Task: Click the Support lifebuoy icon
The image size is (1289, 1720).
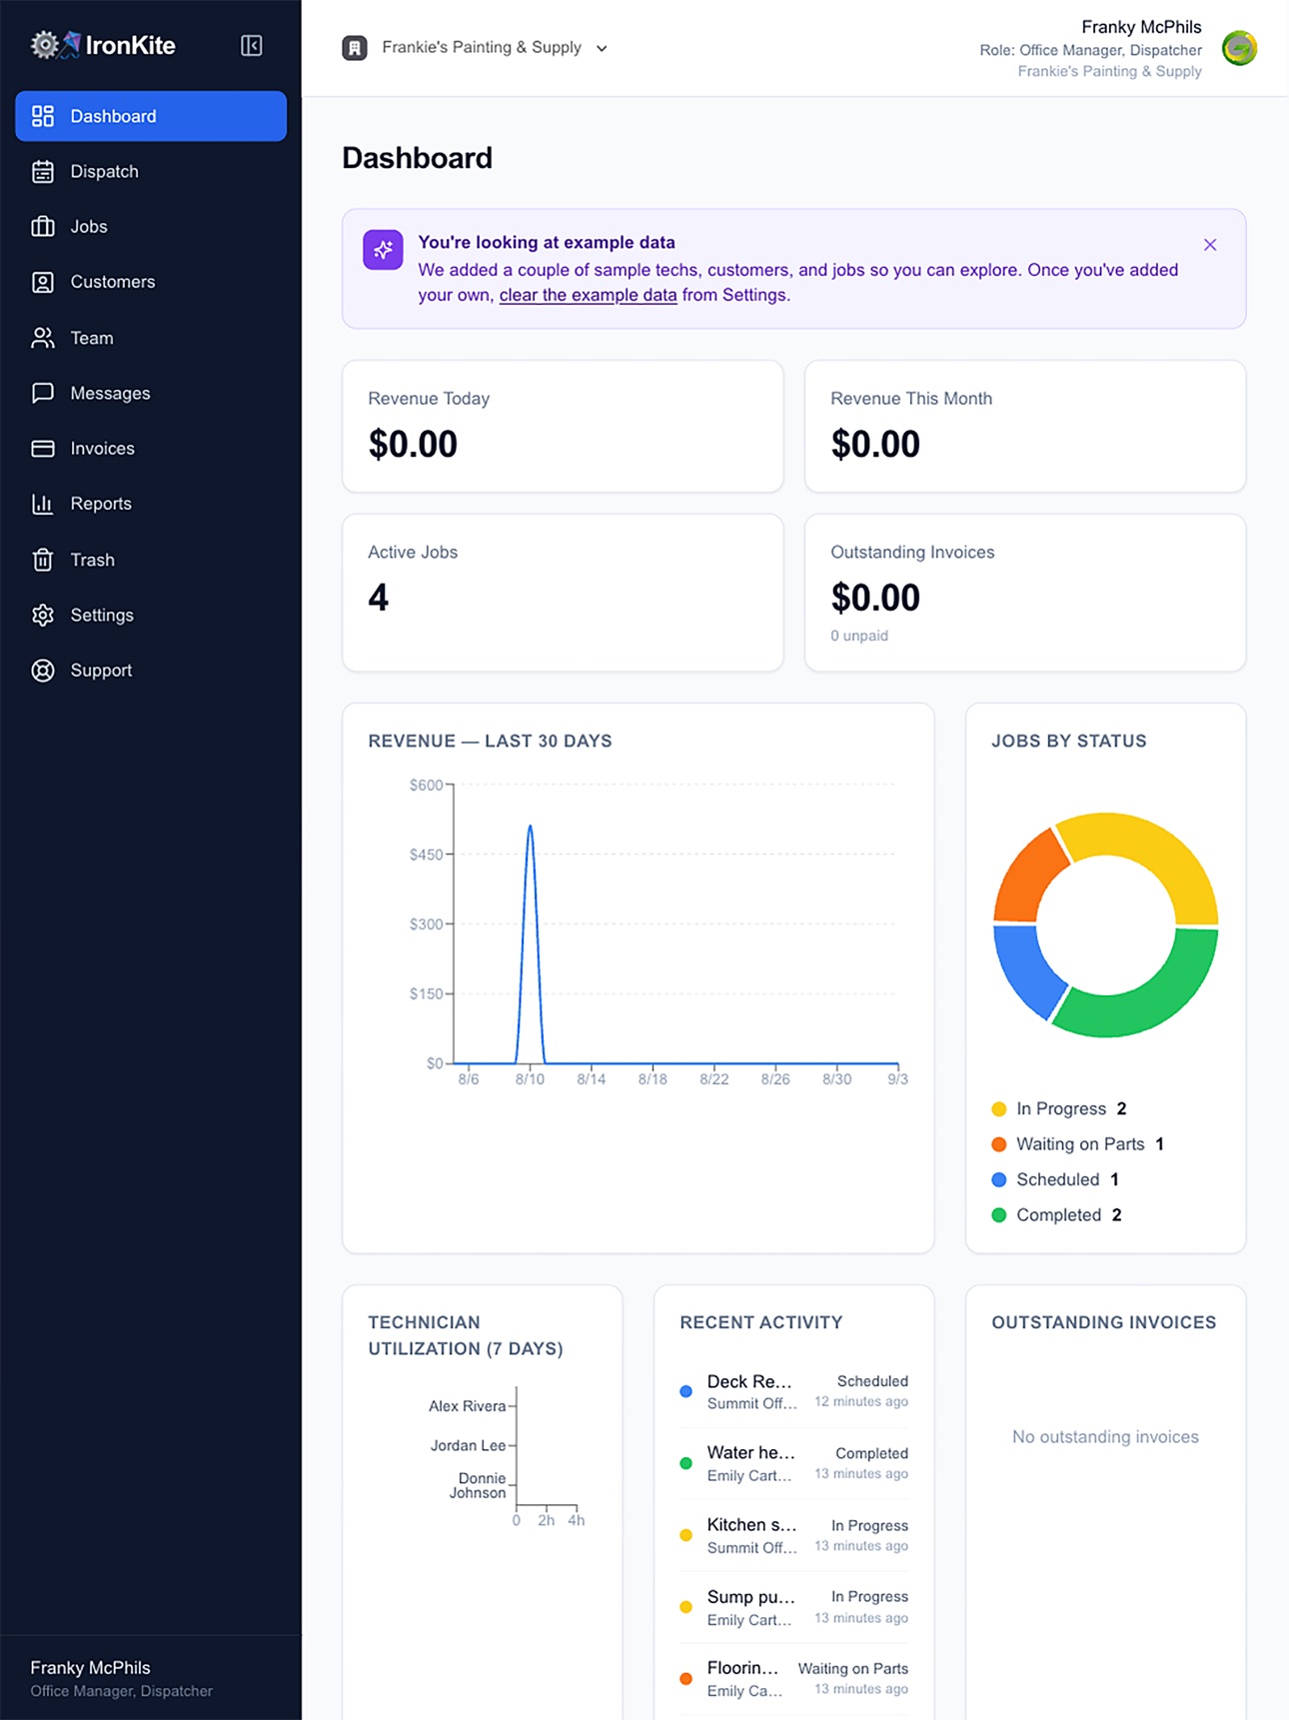Action: pos(43,671)
